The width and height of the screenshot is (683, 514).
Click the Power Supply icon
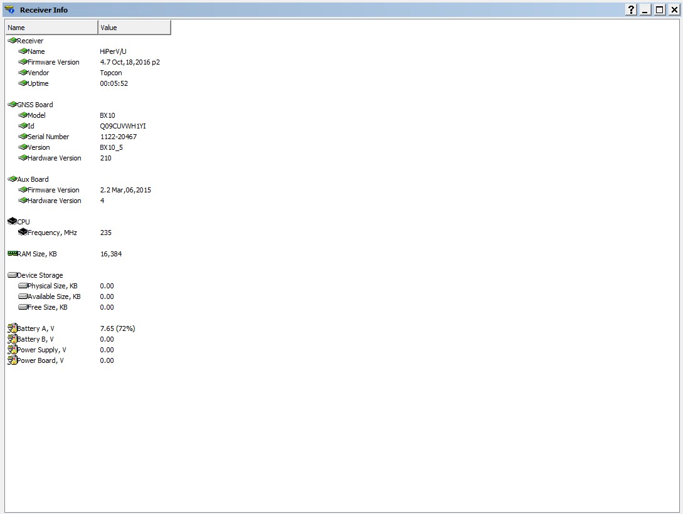pyautogui.click(x=12, y=350)
